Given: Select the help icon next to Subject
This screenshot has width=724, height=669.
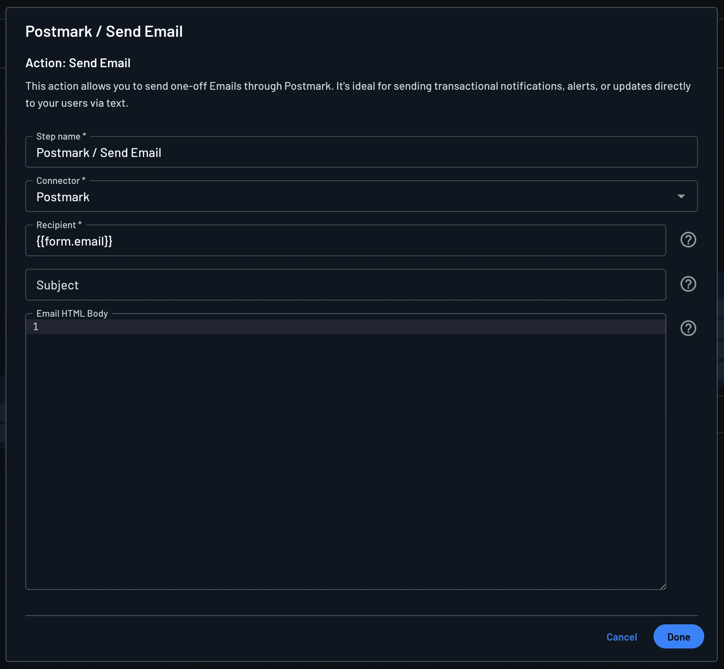Looking at the screenshot, I should pyautogui.click(x=688, y=284).
